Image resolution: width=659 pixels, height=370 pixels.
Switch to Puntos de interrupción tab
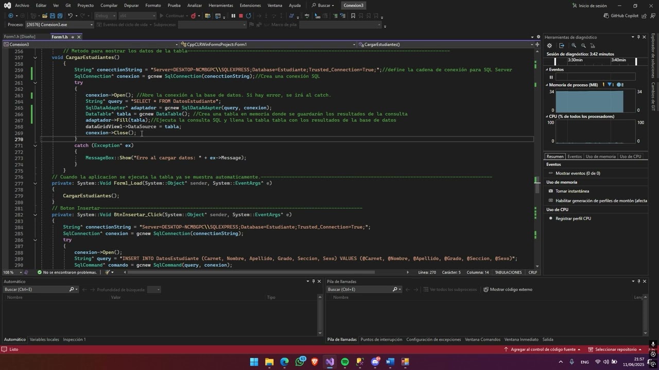tap(381, 340)
